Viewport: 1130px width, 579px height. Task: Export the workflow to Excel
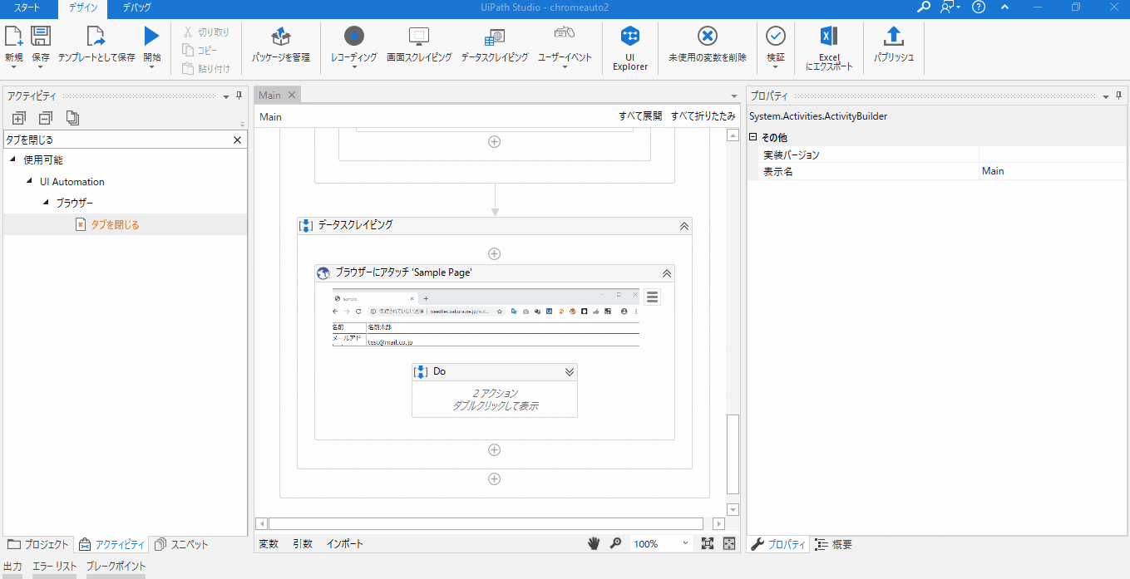[x=828, y=47]
